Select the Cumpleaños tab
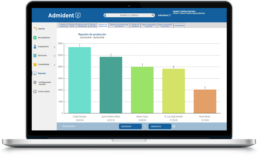The height and width of the screenshot is (156, 258). (x=179, y=26)
